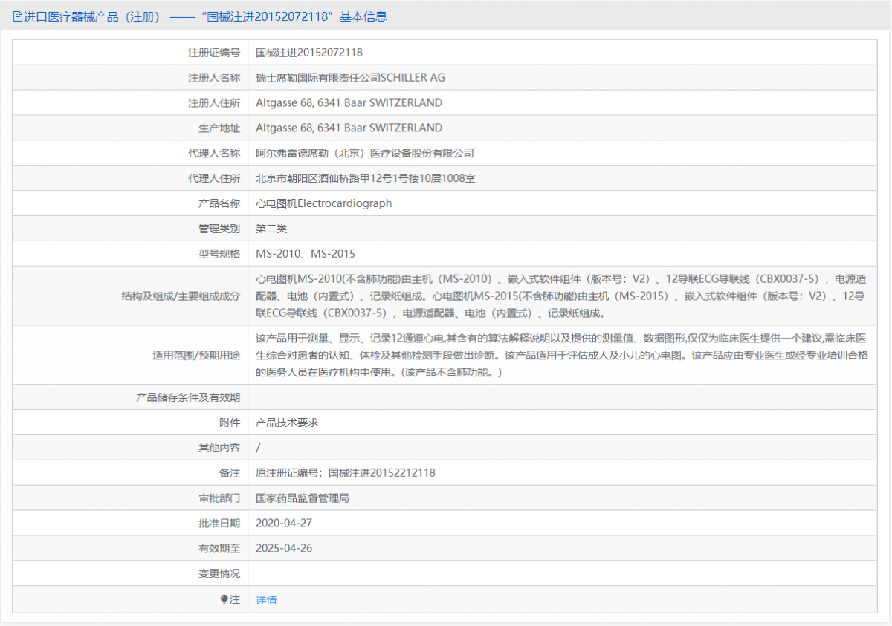This screenshot has height=626, width=892.
Task: Click the 其他内容 label
Action: (x=219, y=448)
